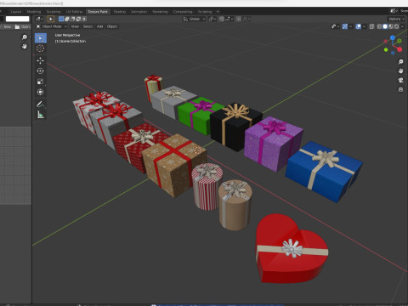
Task: Click the green Y axis gizmo handle
Action: [399, 41]
